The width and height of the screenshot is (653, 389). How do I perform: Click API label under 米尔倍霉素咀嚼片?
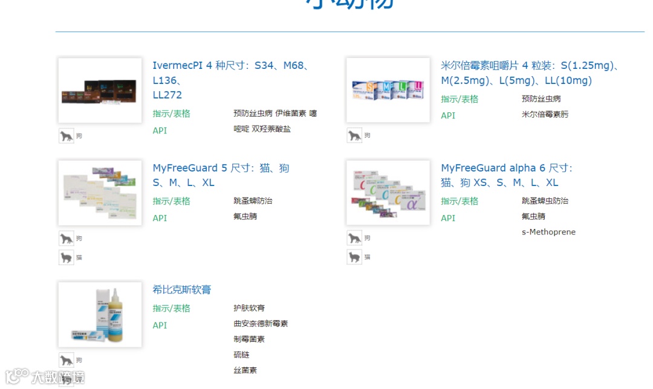tap(447, 115)
